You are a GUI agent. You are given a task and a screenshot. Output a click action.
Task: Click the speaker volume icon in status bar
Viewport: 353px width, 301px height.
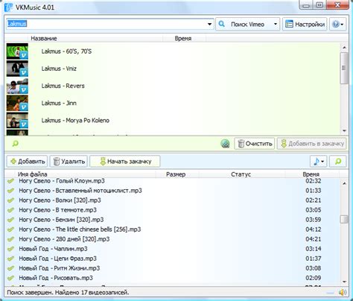click(x=343, y=292)
